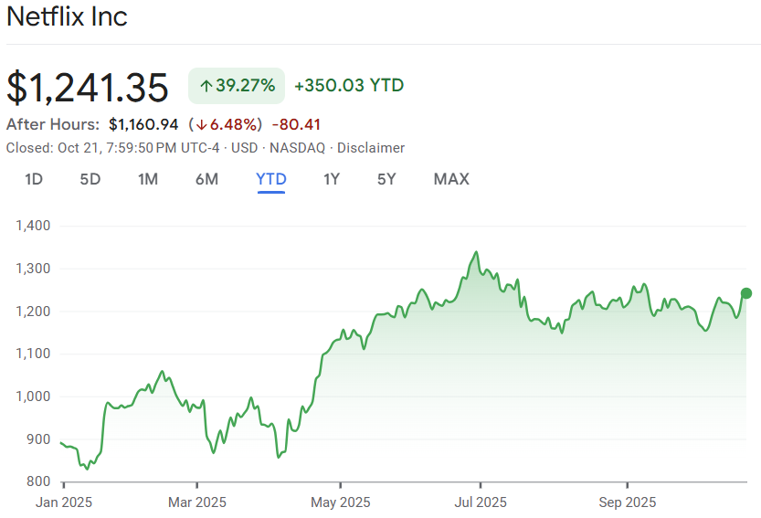Click the red down arrow icon

coord(200,124)
